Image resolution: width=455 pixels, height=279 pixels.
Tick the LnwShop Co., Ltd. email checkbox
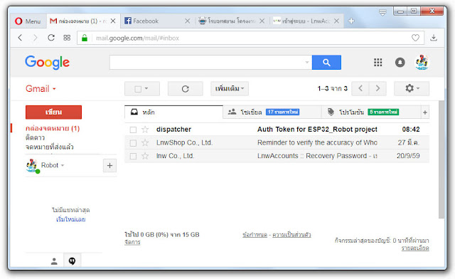point(133,143)
